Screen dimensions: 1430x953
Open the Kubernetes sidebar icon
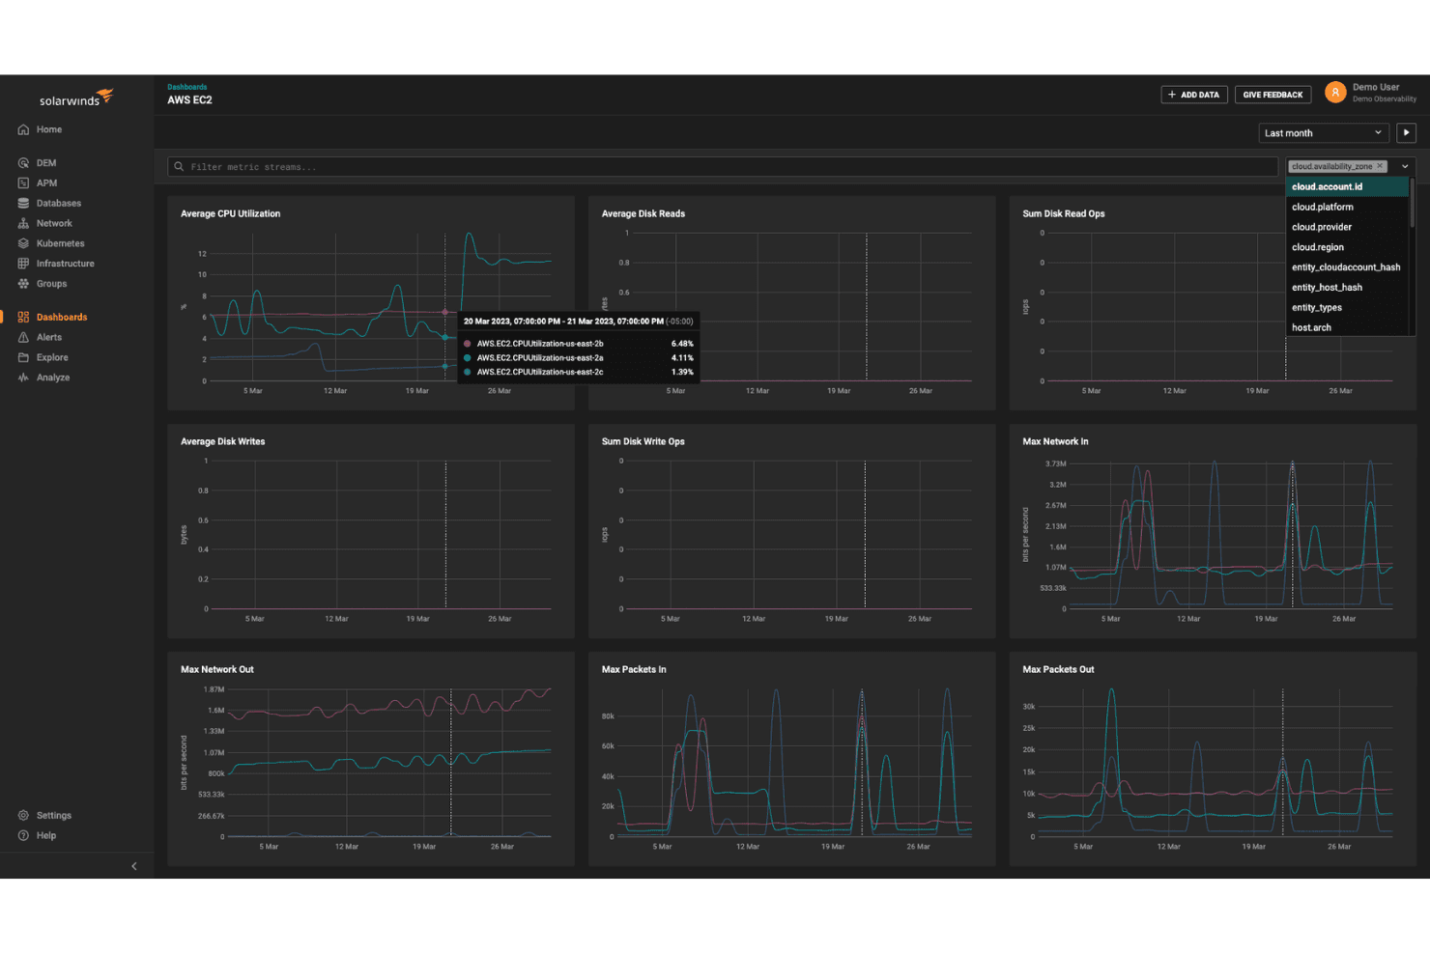click(23, 243)
